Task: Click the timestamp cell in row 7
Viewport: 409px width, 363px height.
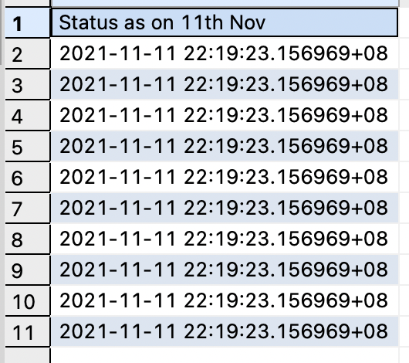Action: click(x=225, y=208)
